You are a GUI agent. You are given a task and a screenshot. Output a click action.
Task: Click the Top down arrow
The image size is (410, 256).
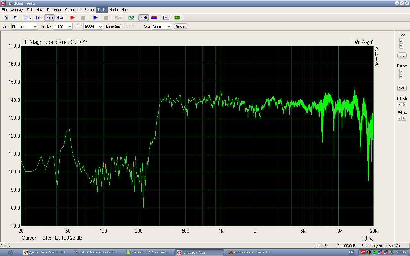tap(401, 46)
